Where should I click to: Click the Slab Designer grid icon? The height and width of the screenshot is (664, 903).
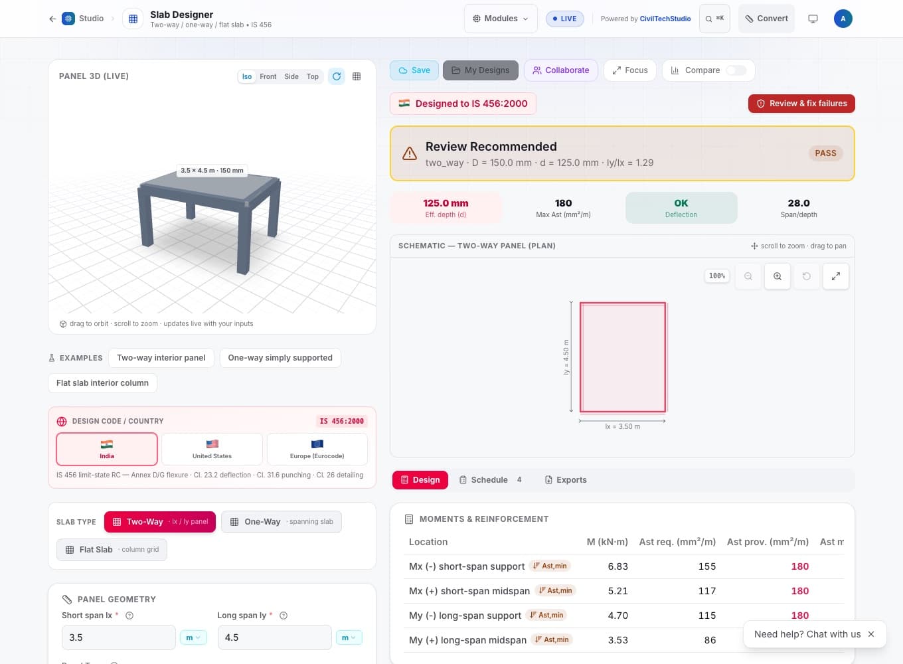[133, 19]
